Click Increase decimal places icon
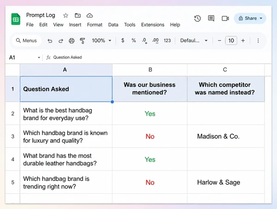 click(156, 41)
